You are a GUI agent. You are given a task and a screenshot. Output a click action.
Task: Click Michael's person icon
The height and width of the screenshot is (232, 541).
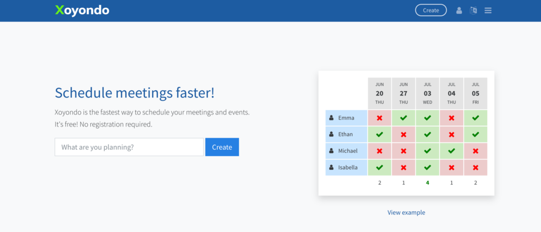coord(331,151)
